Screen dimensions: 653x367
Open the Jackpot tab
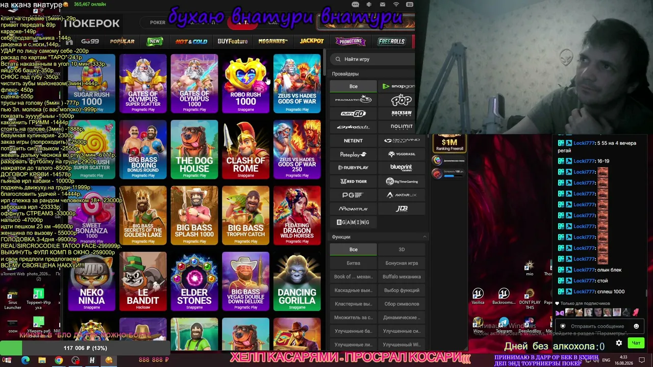coord(312,41)
